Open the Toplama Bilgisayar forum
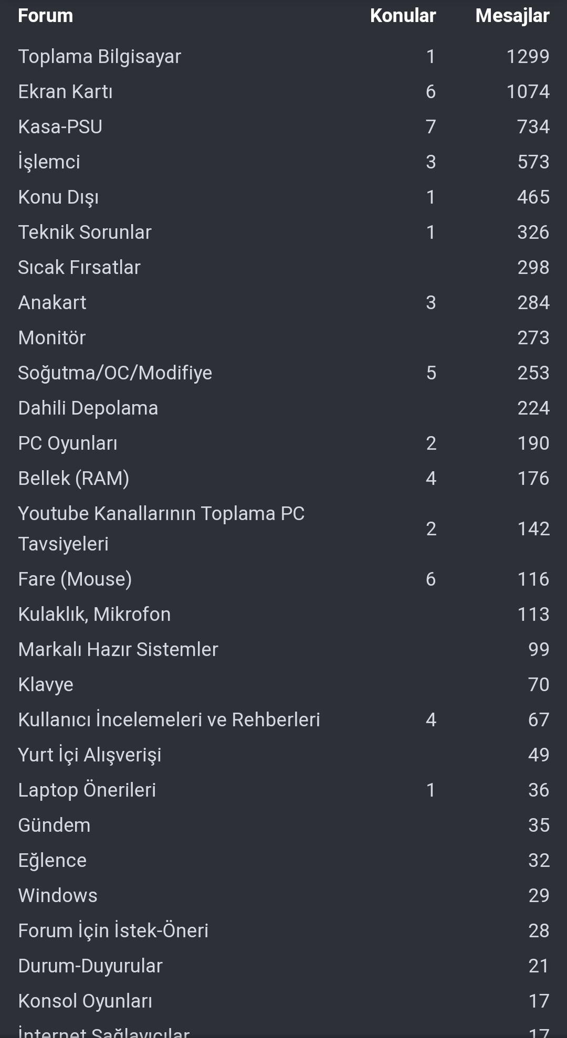Image resolution: width=567 pixels, height=1038 pixels. pyautogui.click(x=99, y=57)
